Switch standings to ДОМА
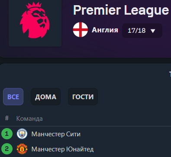171x157 pixels. click(45, 97)
